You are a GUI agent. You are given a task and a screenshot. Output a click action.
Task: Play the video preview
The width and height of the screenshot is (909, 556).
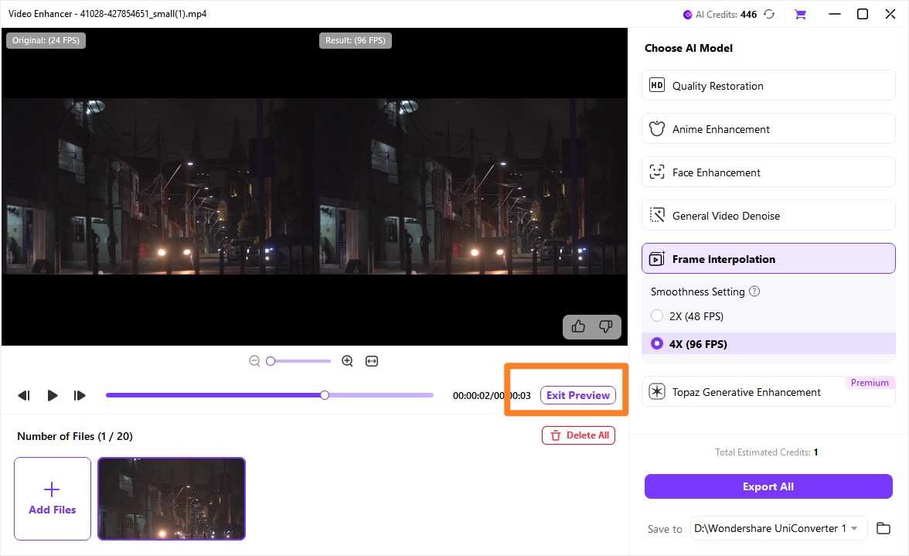(x=53, y=395)
